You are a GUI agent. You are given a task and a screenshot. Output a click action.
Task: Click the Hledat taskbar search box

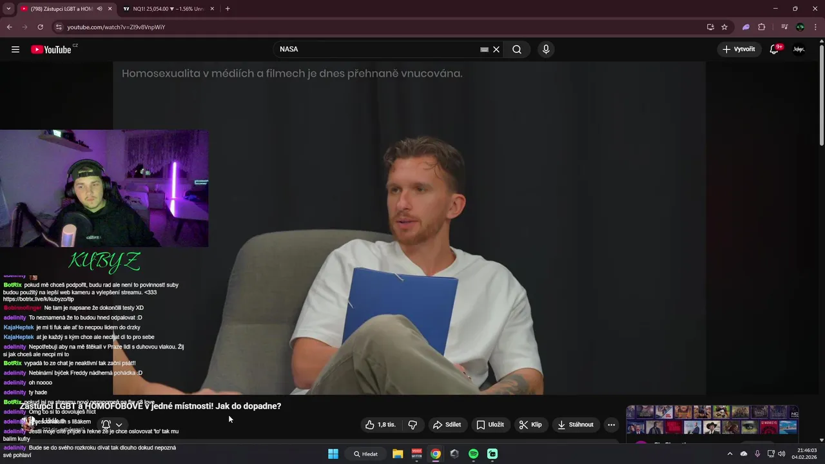366,454
